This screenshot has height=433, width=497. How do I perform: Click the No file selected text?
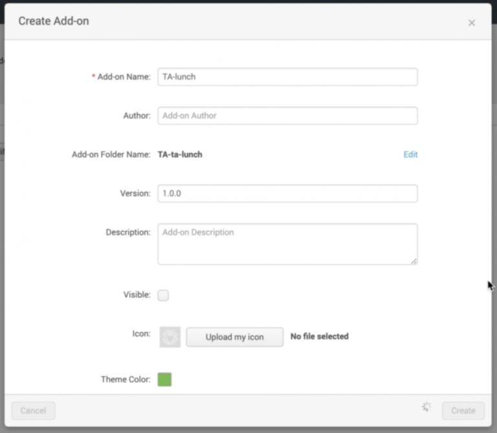click(x=320, y=337)
